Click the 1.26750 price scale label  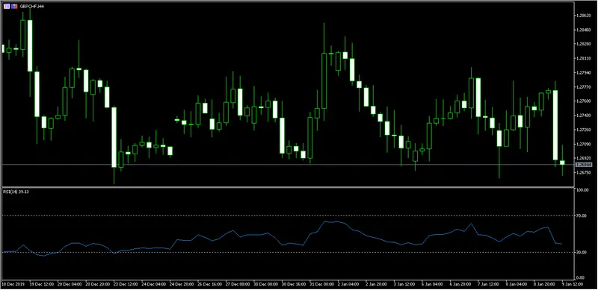(x=584, y=172)
